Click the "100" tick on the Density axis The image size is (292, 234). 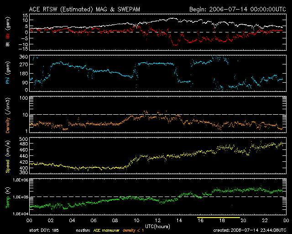coord(24,98)
